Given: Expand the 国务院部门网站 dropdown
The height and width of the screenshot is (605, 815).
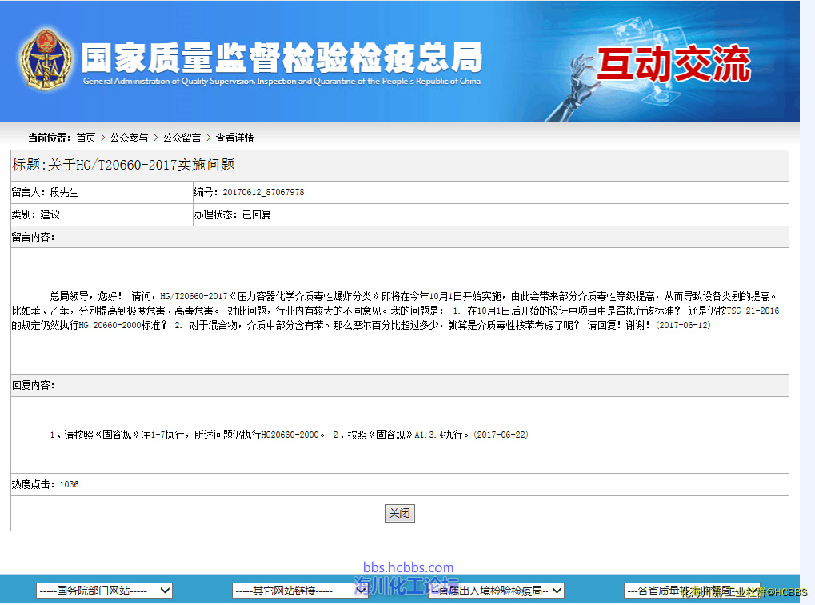Looking at the screenshot, I should pyautogui.click(x=104, y=591).
